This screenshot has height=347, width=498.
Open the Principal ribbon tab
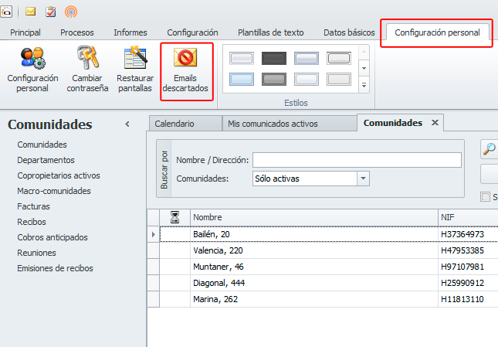click(x=25, y=32)
